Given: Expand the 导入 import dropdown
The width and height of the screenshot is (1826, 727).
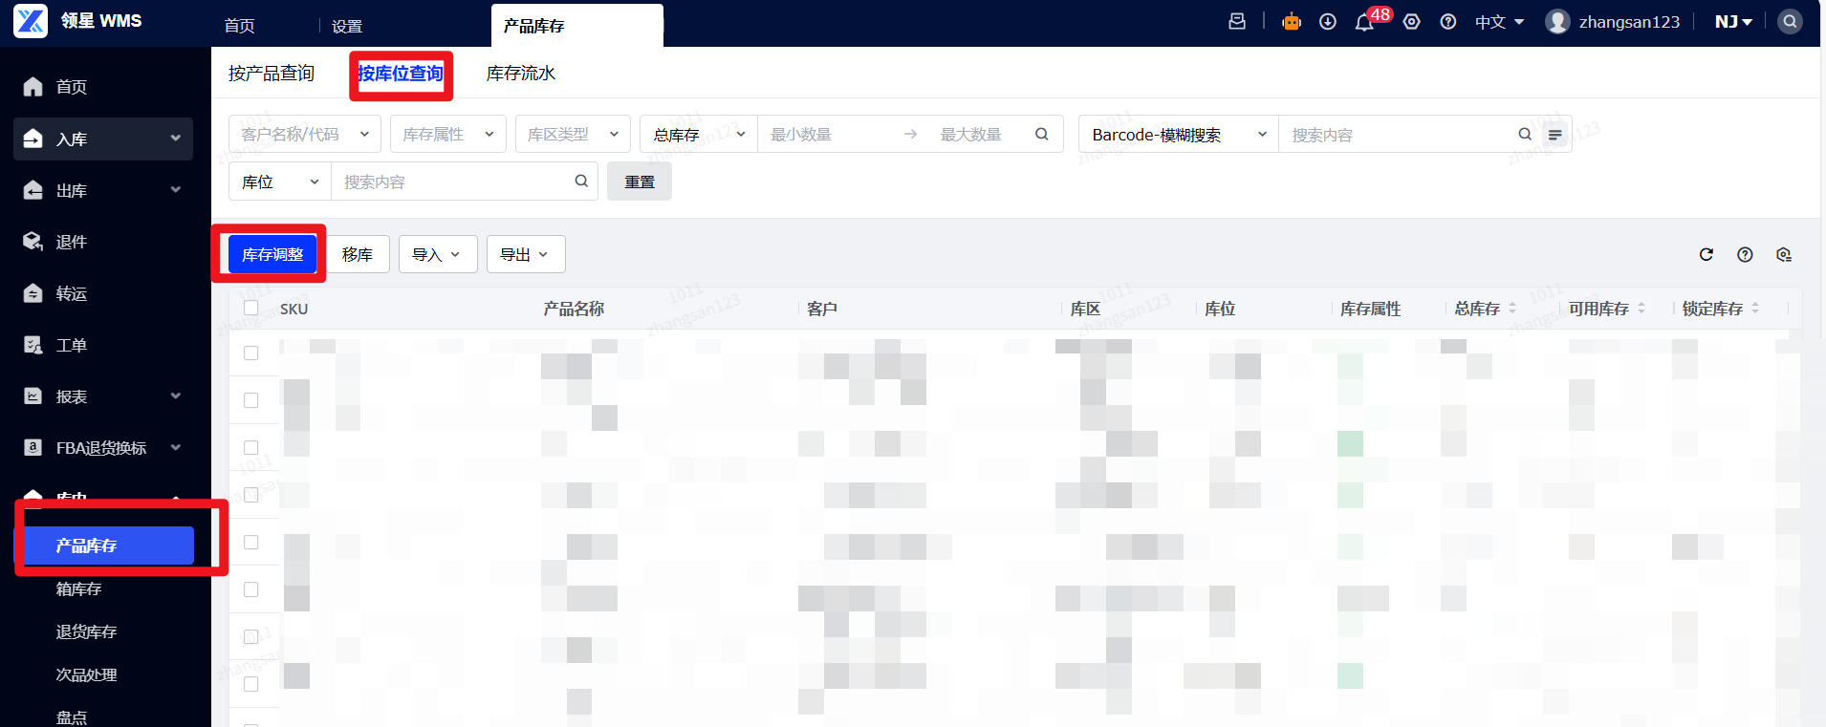Looking at the screenshot, I should pos(438,254).
